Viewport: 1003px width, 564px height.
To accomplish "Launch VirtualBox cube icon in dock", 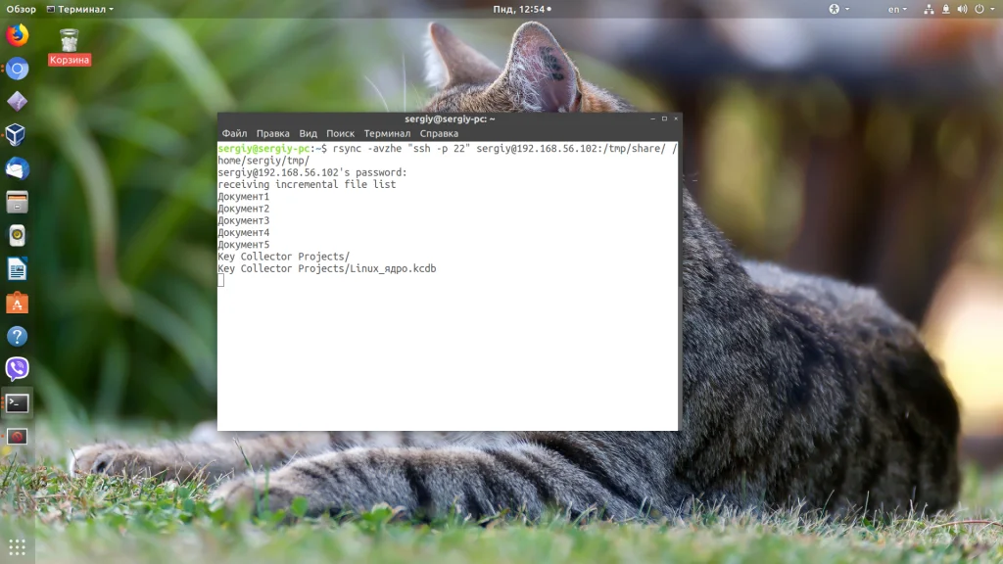I will point(18,135).
